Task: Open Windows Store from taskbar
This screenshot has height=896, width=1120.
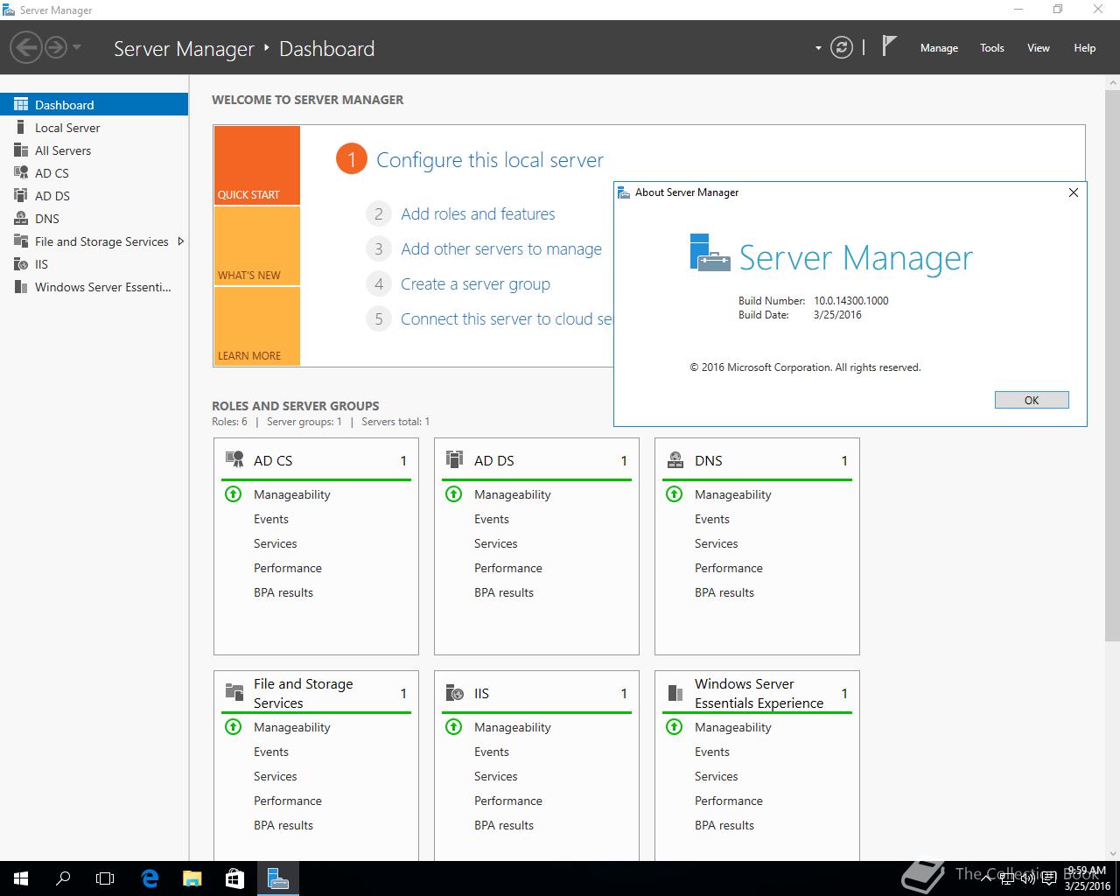Action: (x=234, y=878)
